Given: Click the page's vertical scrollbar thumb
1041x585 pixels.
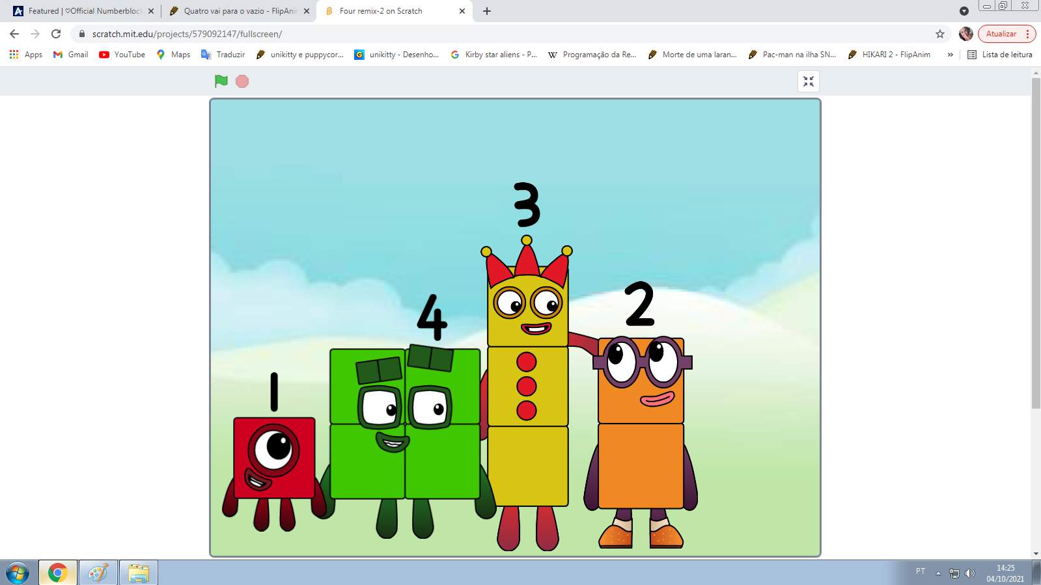Looking at the screenshot, I should coord(1036,243).
